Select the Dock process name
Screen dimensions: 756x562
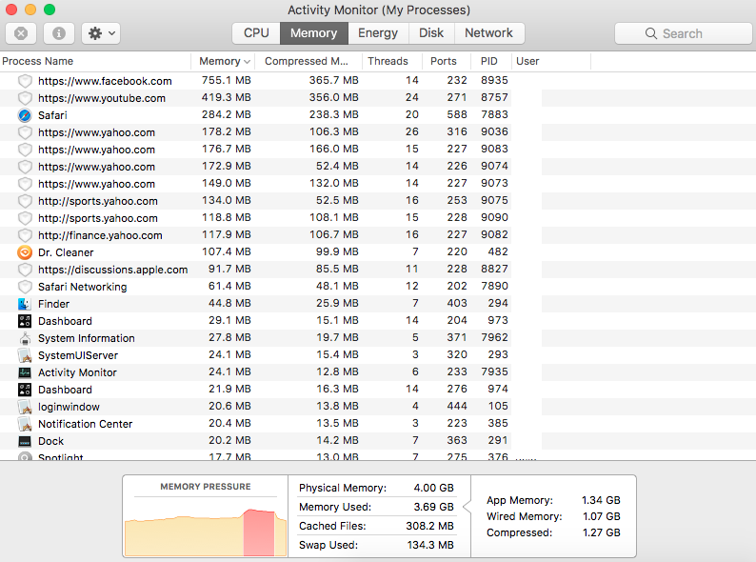coord(50,441)
